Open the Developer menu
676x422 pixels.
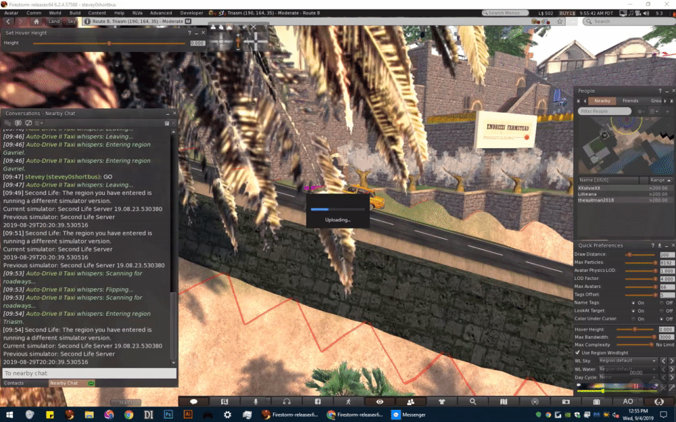pyautogui.click(x=191, y=13)
